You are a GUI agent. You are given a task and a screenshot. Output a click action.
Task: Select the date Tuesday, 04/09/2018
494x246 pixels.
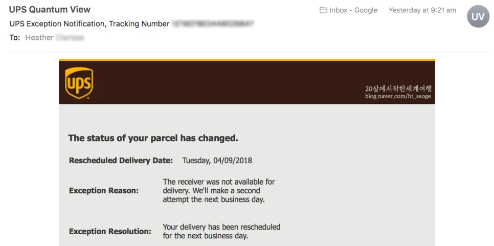[217, 160]
